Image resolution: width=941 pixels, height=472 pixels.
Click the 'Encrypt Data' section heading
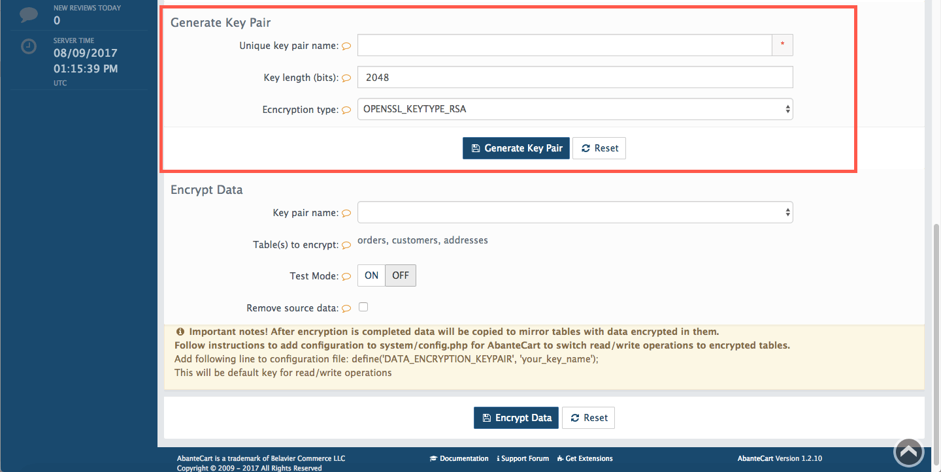click(206, 190)
